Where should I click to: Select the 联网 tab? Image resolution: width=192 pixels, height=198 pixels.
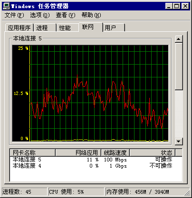point(91,27)
